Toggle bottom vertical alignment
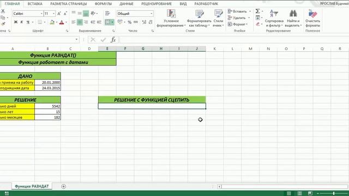 [86, 14]
